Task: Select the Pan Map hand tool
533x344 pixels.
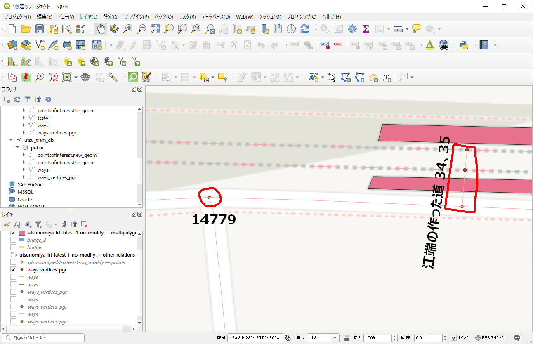Action: click(x=101, y=29)
